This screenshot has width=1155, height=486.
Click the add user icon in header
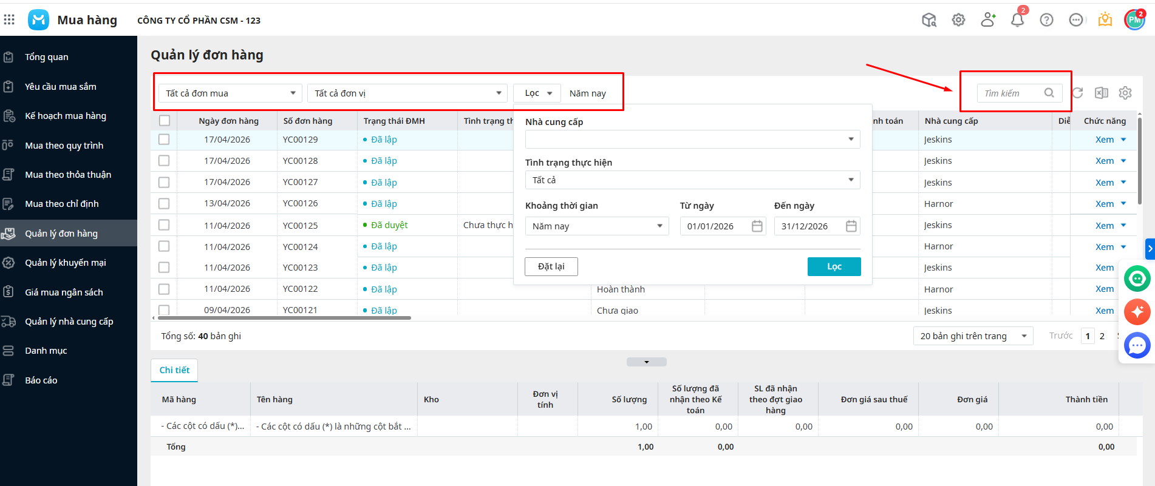988,20
